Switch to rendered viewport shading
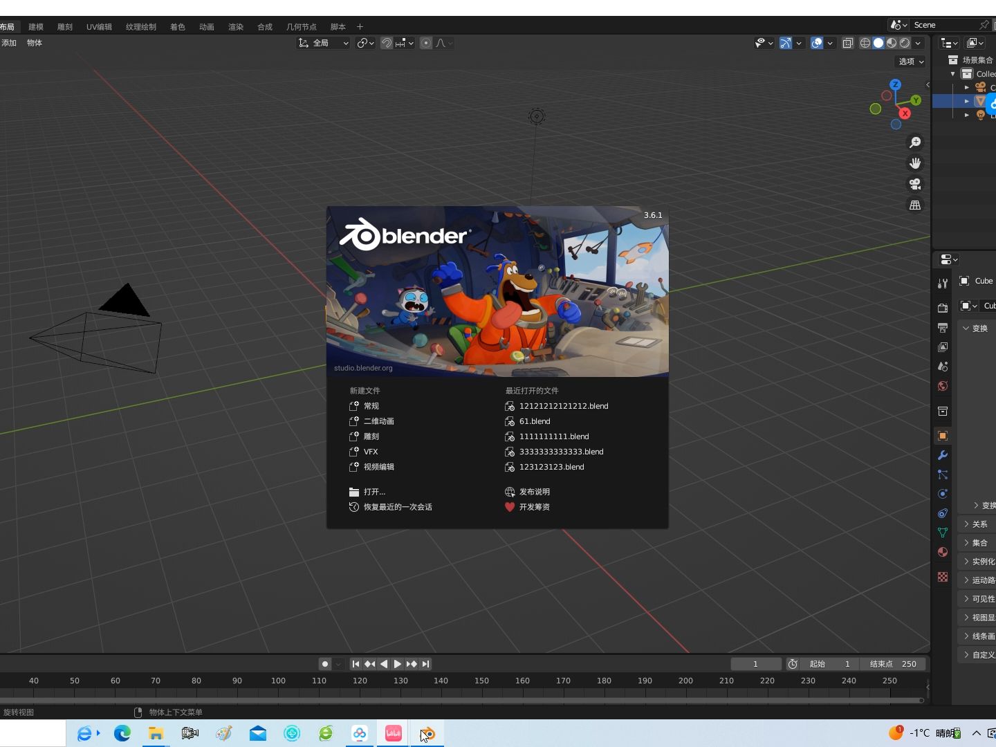The image size is (996, 747). tap(905, 43)
